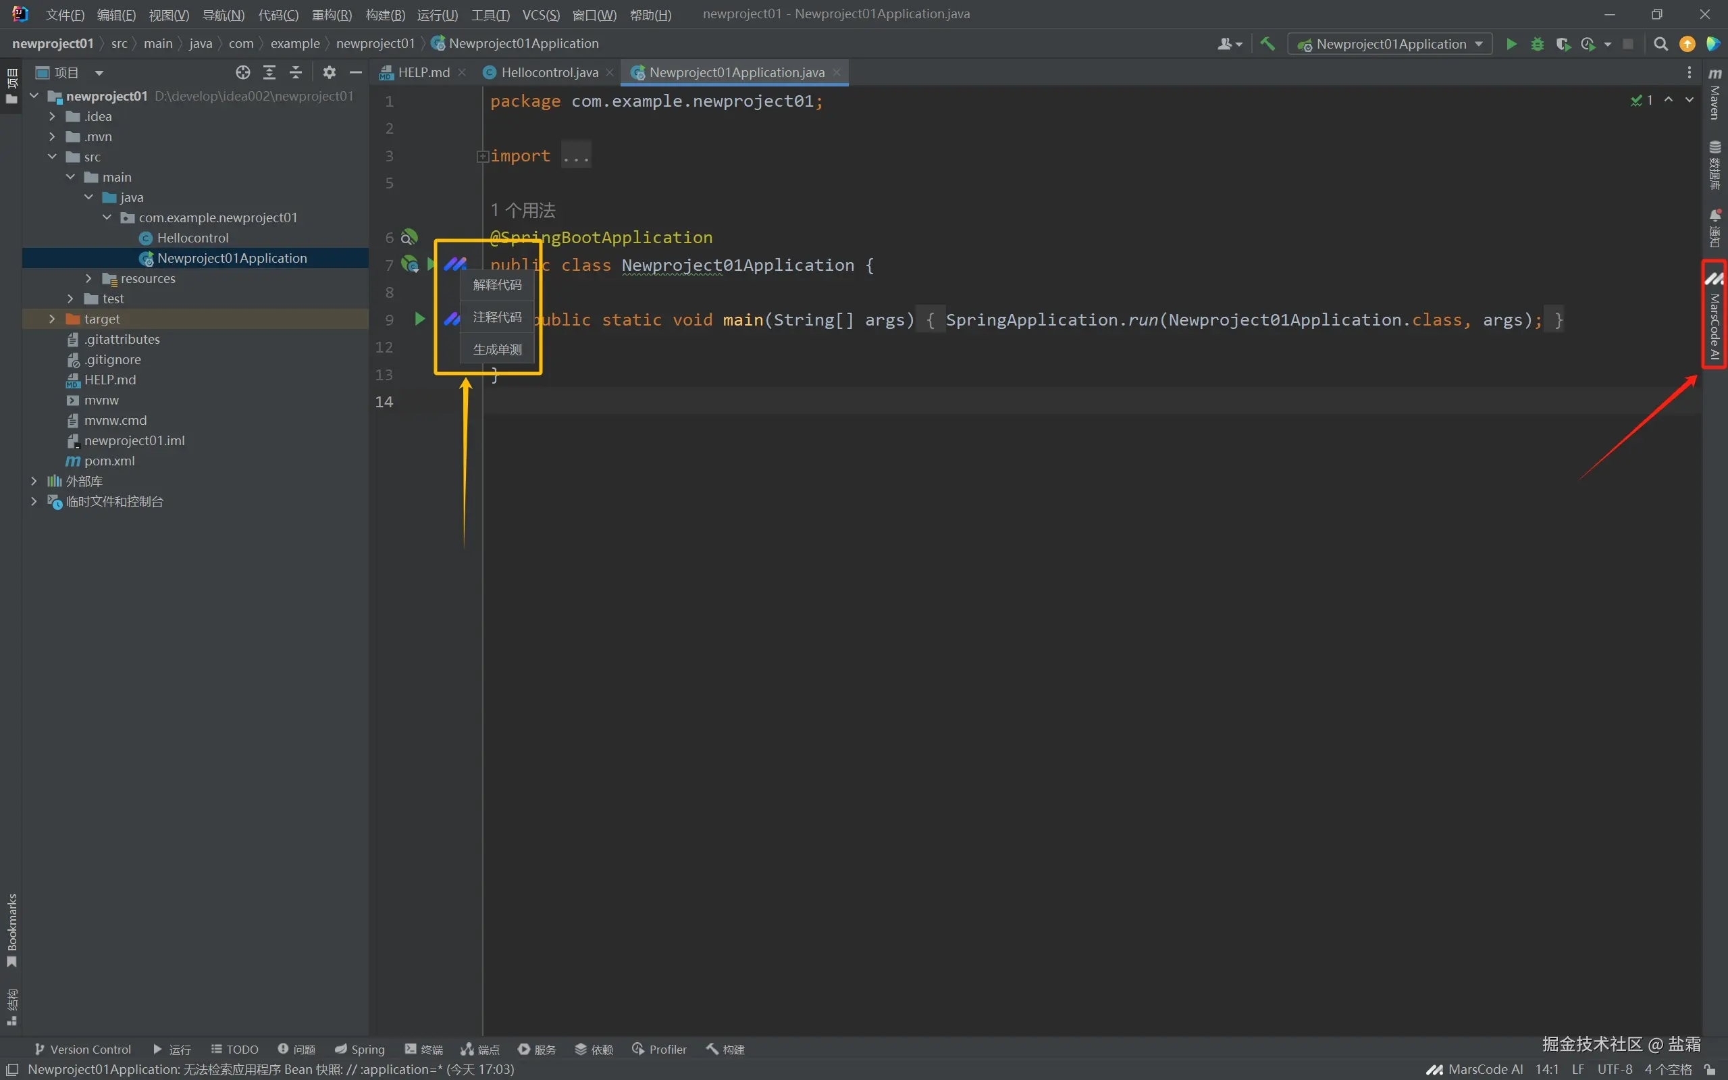Switch to the Hellocontrol.java editor tab
This screenshot has width=1728, height=1080.
[548, 72]
